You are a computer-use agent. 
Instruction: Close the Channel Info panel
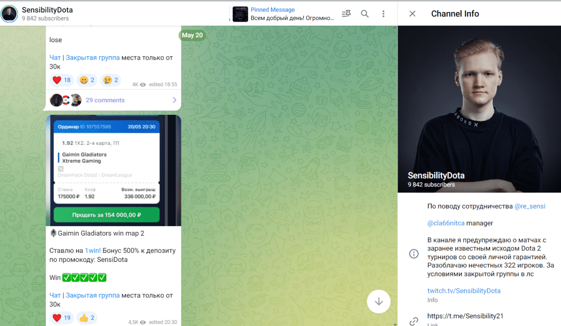(x=412, y=14)
